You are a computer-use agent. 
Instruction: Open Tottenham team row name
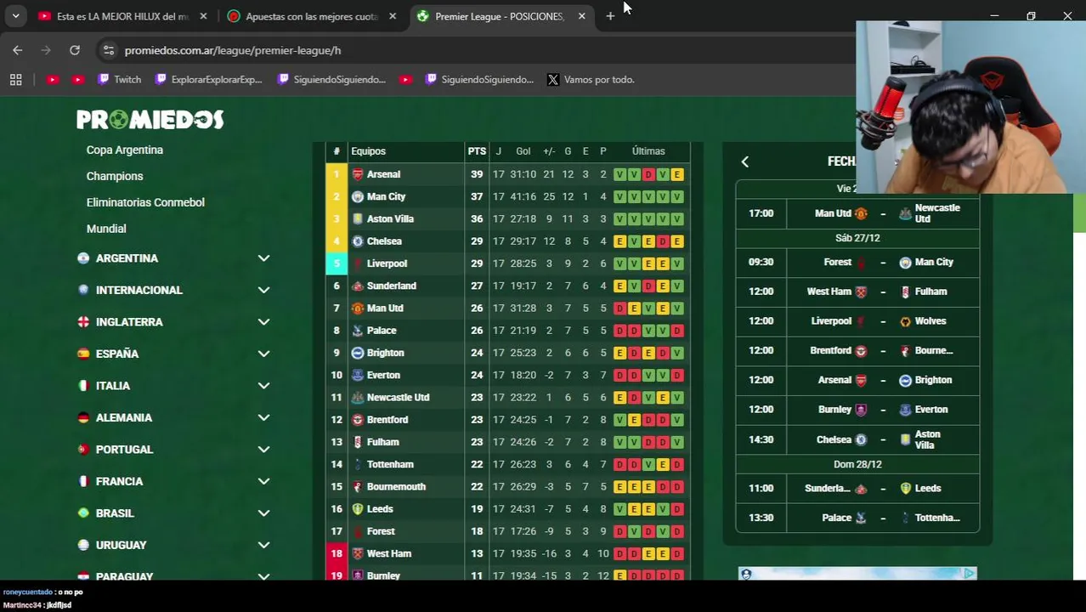coord(390,464)
